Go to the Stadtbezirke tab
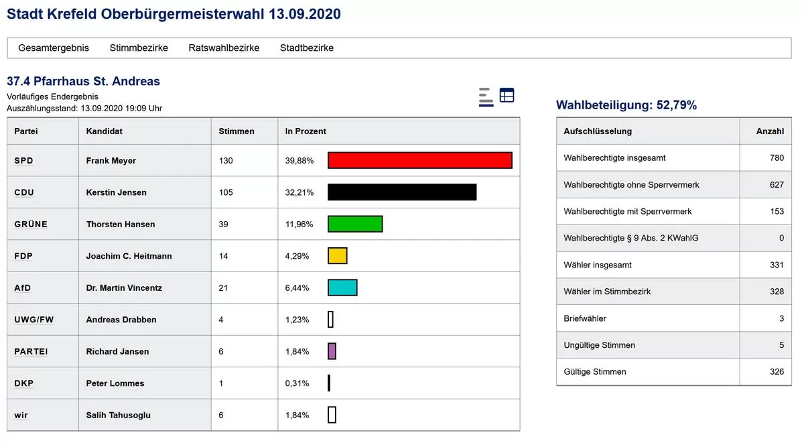The width and height of the screenshot is (804, 445). tap(307, 48)
